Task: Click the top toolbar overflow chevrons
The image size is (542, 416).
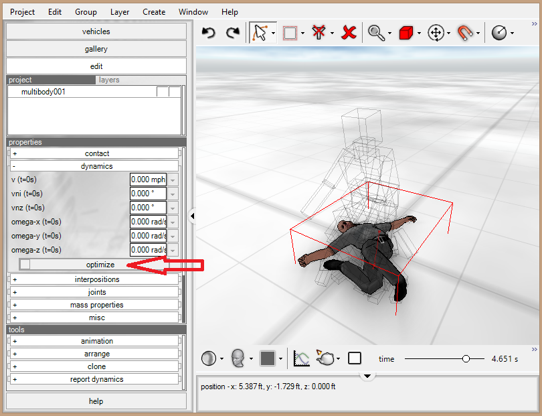Action: [535, 24]
